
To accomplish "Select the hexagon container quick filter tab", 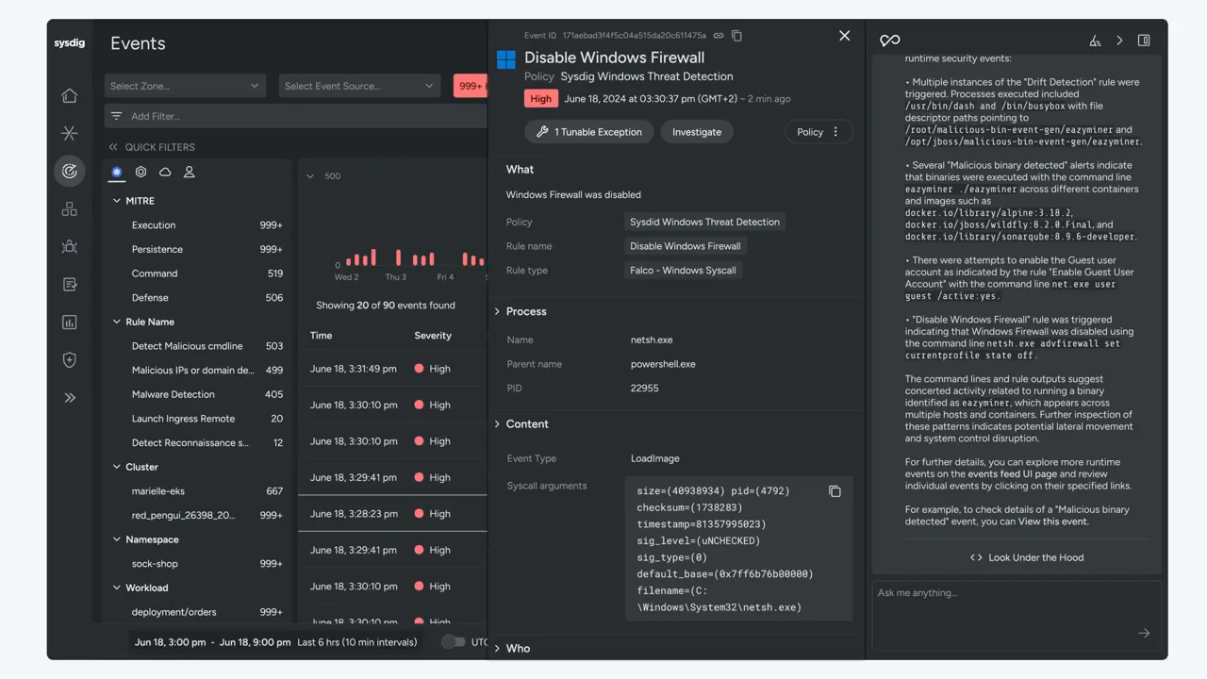I will click(141, 172).
